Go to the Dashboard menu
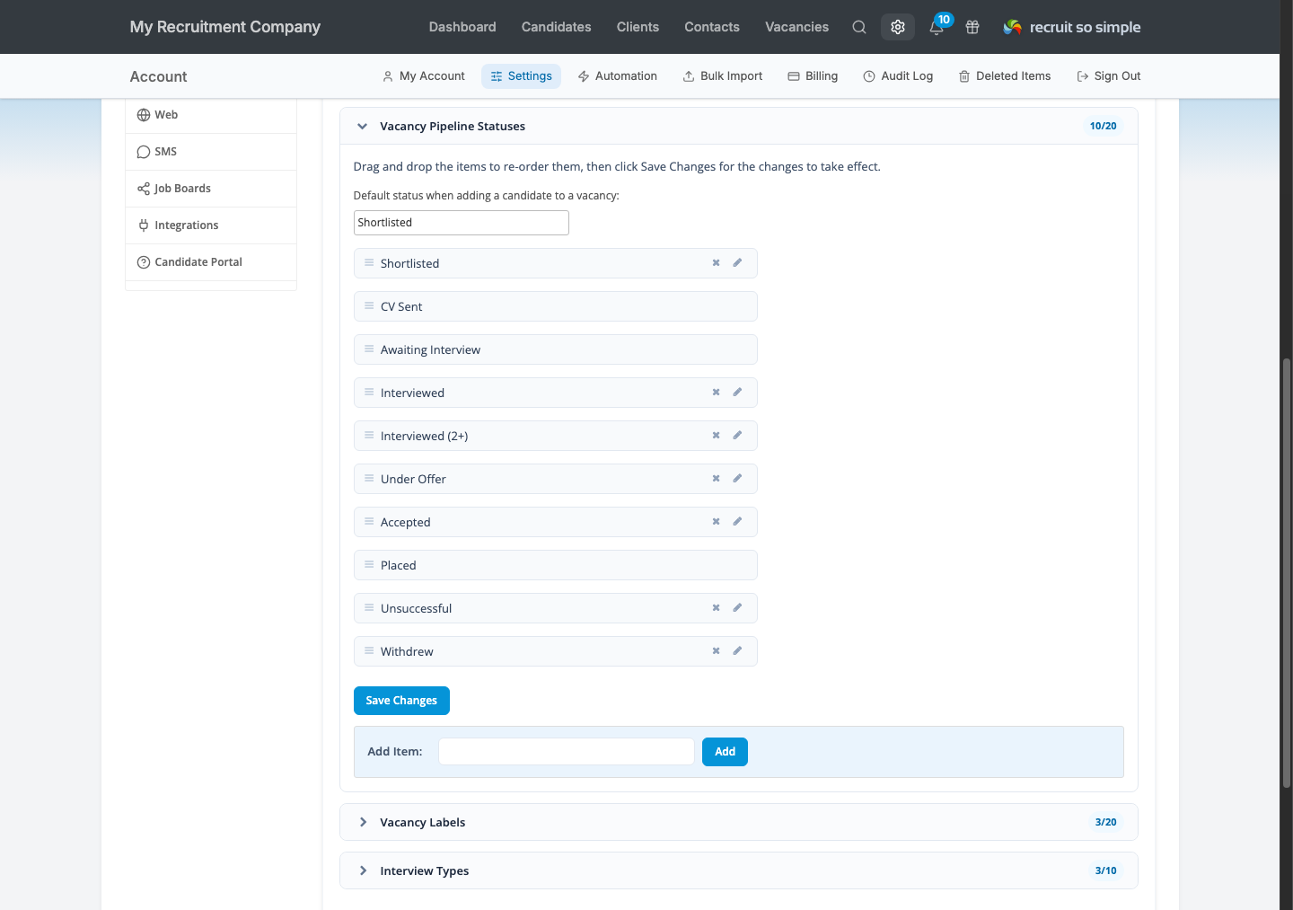 pyautogui.click(x=462, y=27)
